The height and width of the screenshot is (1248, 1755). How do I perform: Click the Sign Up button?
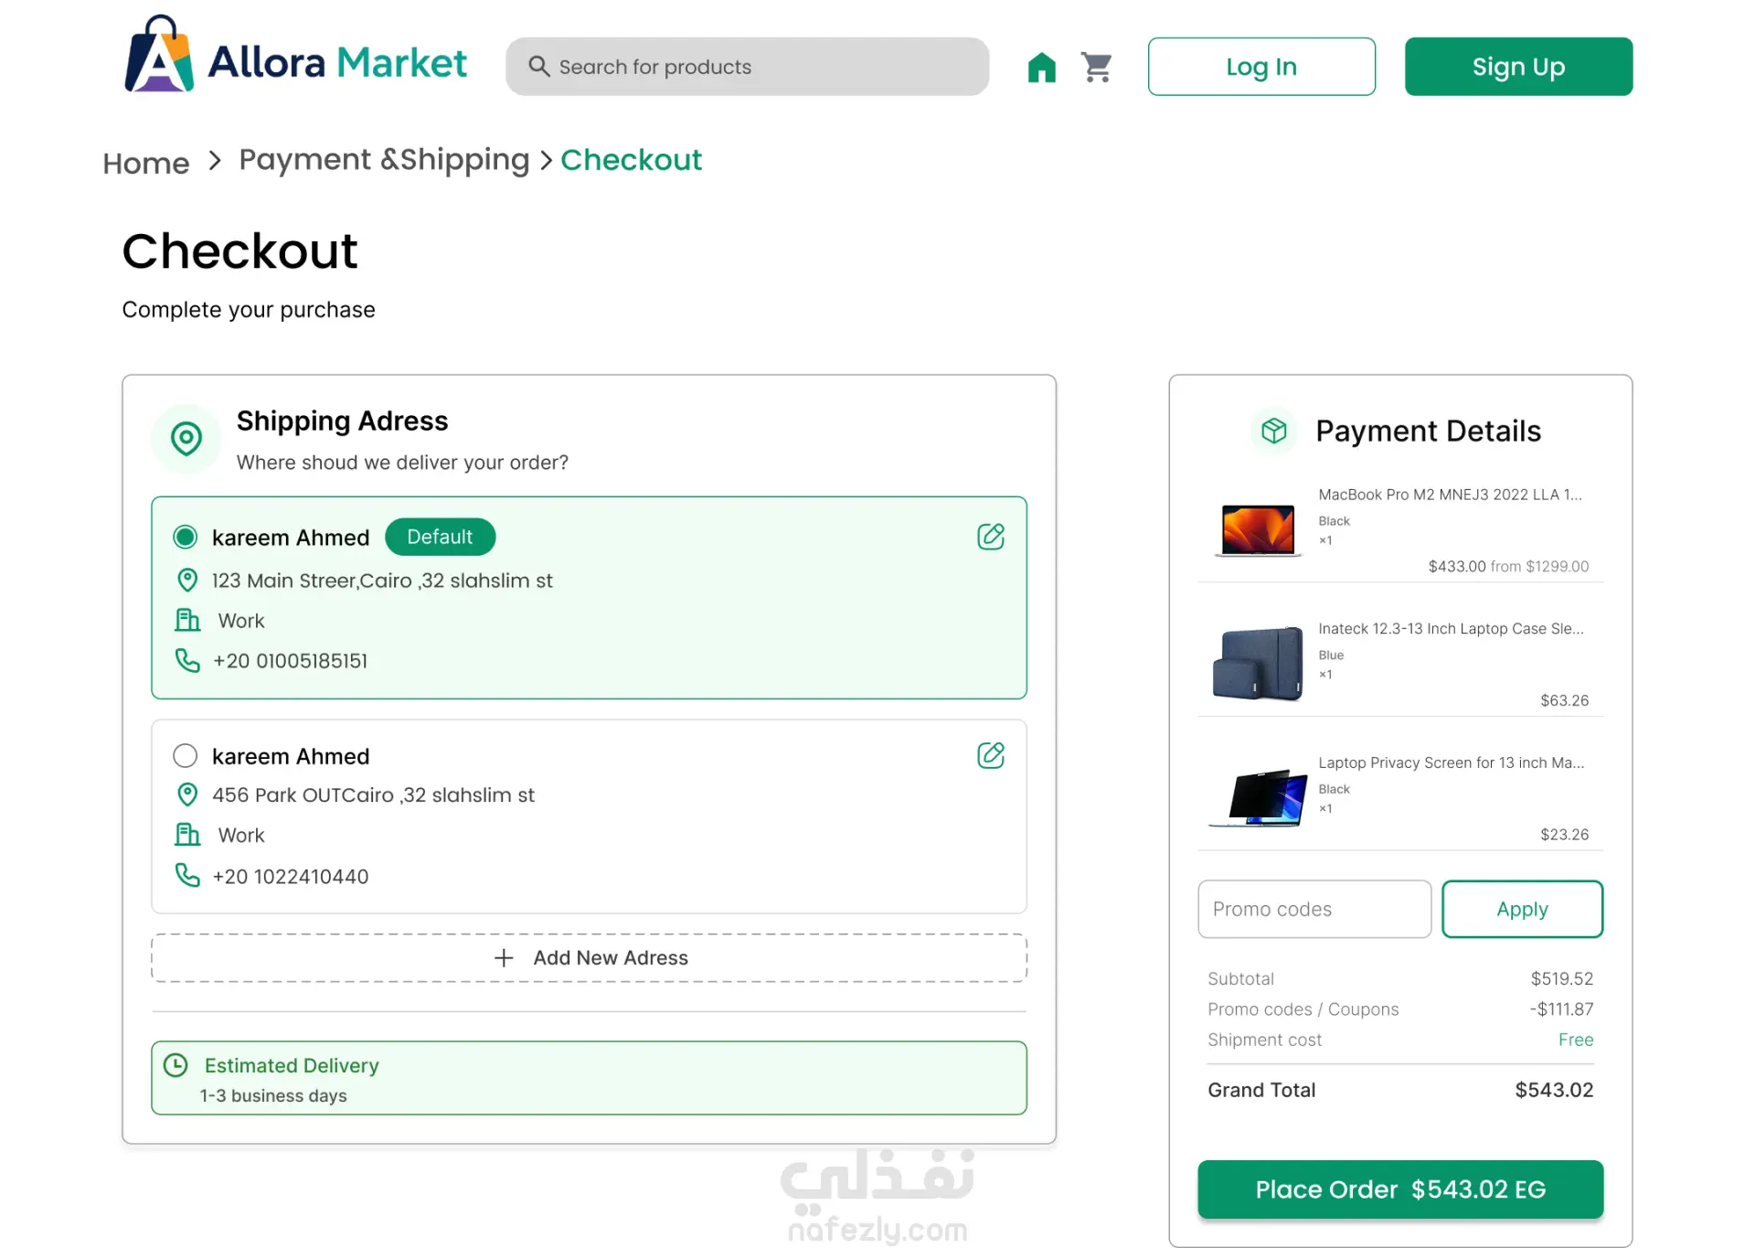(x=1518, y=67)
